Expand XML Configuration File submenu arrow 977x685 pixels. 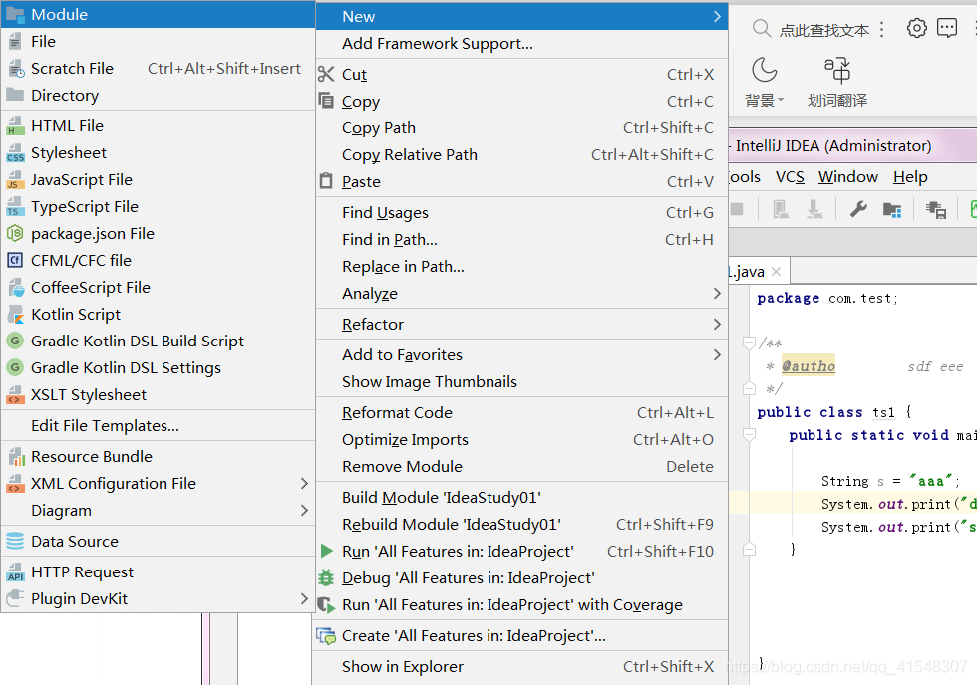coord(304,484)
